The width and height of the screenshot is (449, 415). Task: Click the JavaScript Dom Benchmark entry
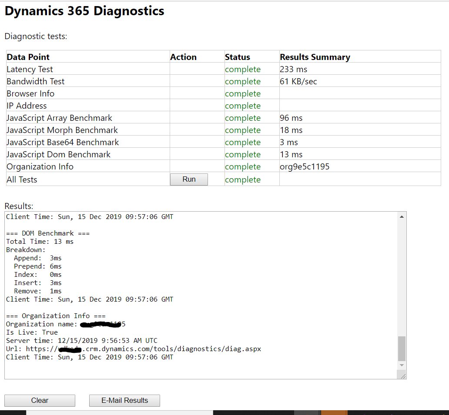tap(59, 154)
